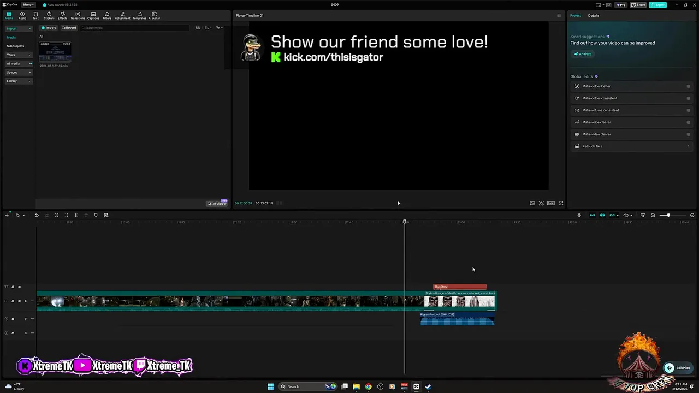Click the zoom out timeline magnifier
The width and height of the screenshot is (699, 393).
click(x=653, y=215)
